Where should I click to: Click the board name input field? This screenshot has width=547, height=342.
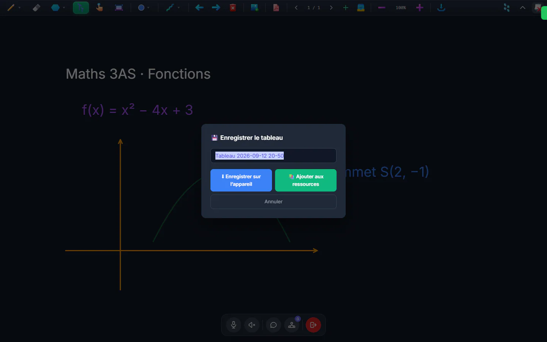[273, 156]
